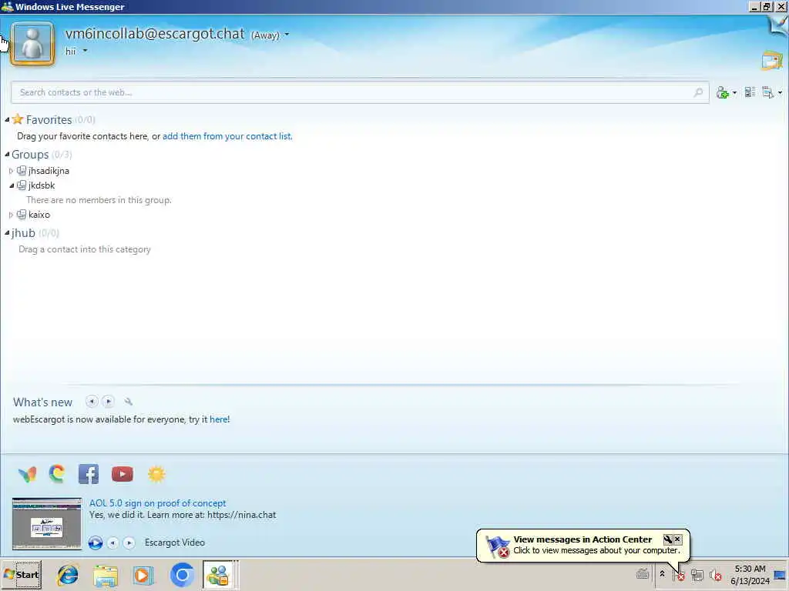Open the add contact dropdown arrow
Screen dimensions: 789x591
(x=734, y=93)
